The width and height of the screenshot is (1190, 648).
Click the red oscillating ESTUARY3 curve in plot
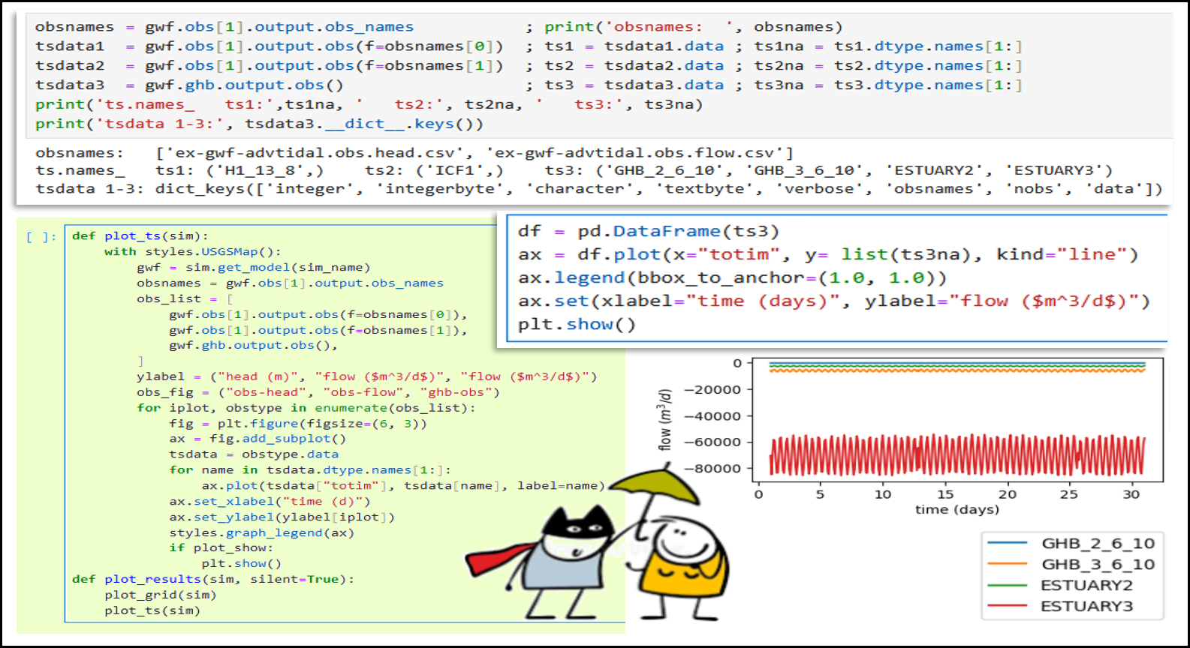click(x=957, y=454)
